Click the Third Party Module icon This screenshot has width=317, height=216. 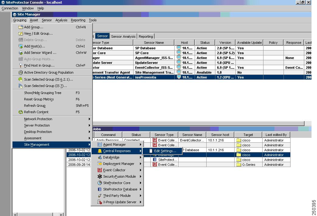click(x=100, y=196)
